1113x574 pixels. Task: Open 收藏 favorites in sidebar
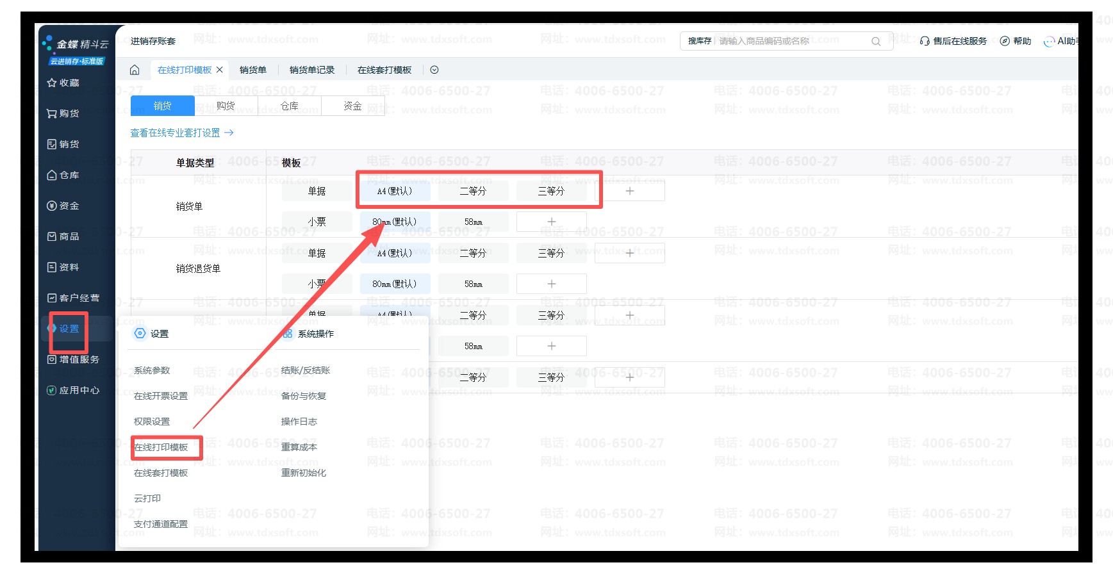[63, 83]
